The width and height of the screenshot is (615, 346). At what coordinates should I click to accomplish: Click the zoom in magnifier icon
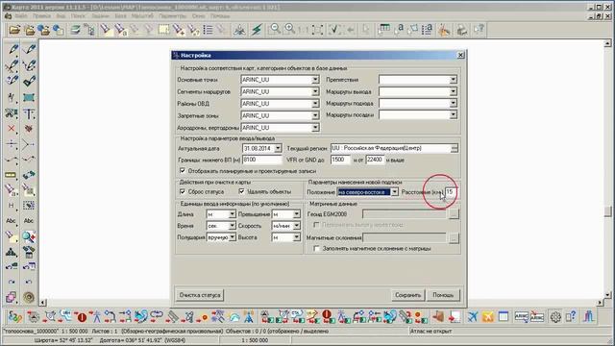click(x=290, y=29)
